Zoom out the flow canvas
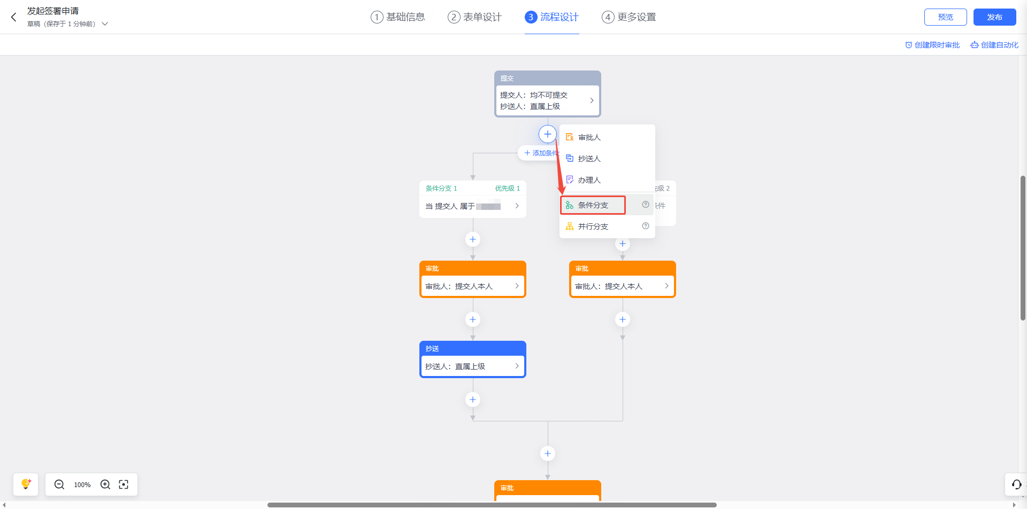The height and width of the screenshot is (509, 1027). point(59,484)
